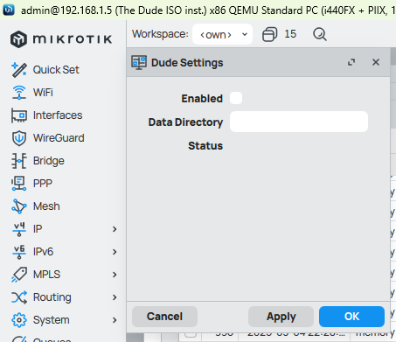Open the WiFi menu item
Viewport: 396px width, 342px height.
43,93
